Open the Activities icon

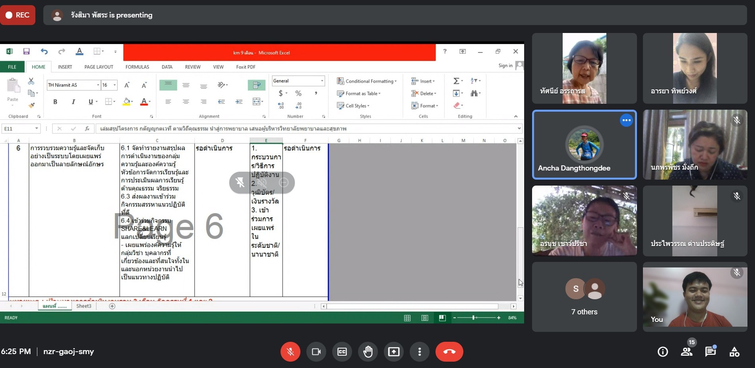click(x=734, y=352)
